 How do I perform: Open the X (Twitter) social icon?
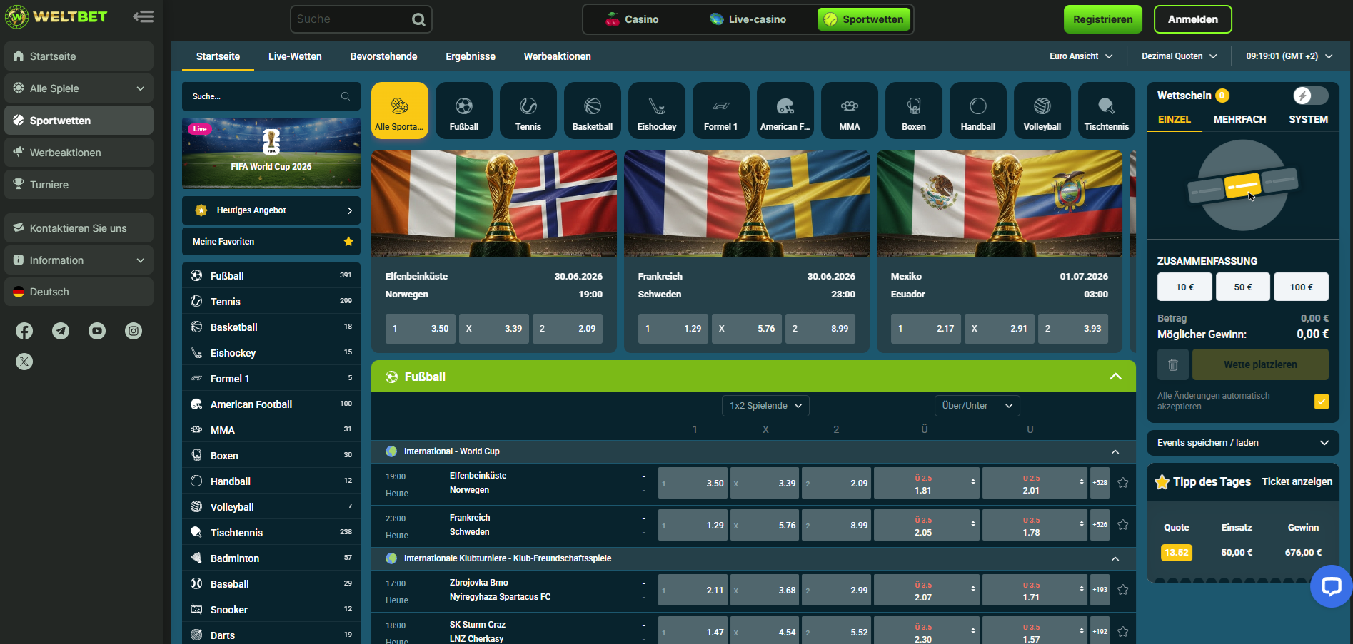24,362
